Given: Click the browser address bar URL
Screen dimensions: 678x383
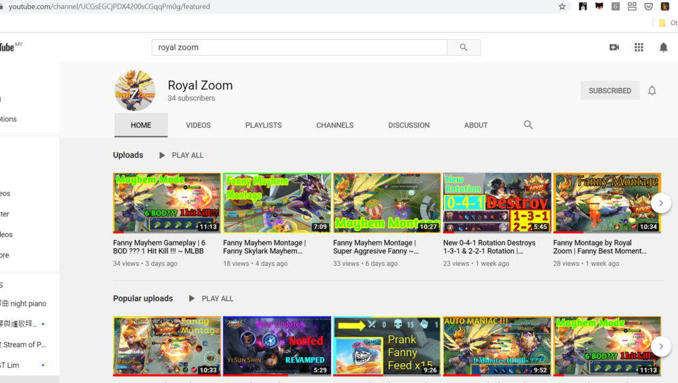Looking at the screenshot, I should [x=109, y=7].
